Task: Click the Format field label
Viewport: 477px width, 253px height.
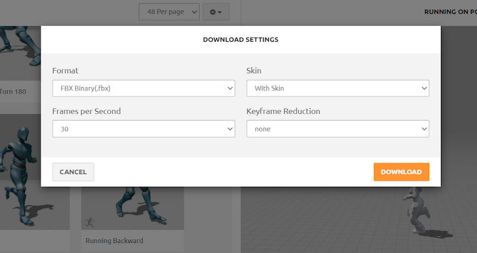Action: click(65, 71)
